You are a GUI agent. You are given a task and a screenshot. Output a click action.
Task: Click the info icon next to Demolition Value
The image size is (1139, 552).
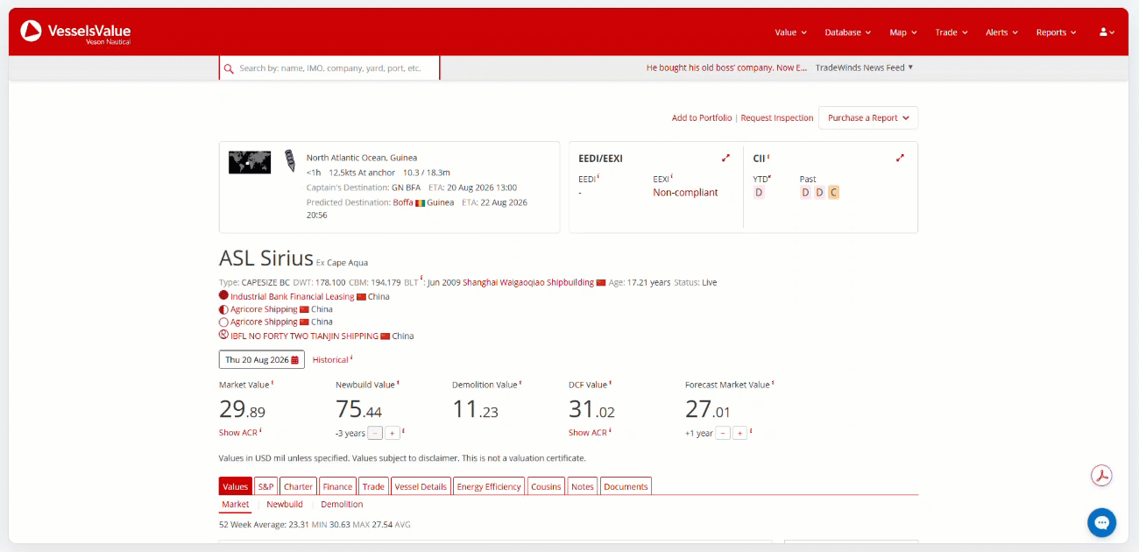click(520, 383)
